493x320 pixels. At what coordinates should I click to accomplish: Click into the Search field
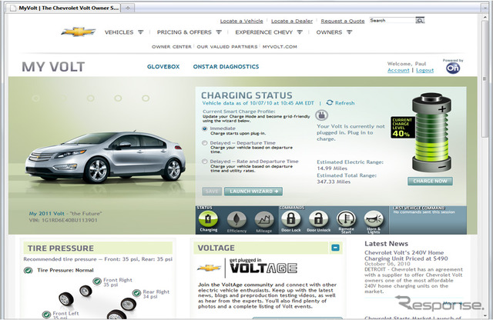pos(392,21)
